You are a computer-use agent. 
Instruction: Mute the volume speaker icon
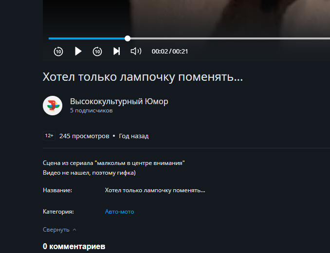136,51
